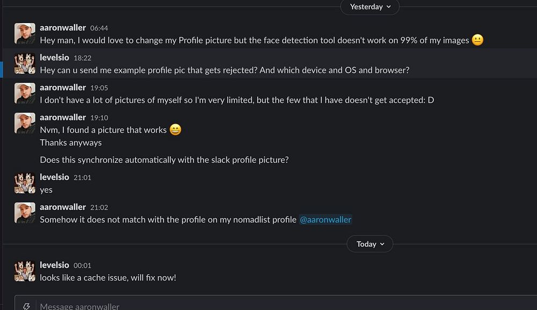
Task: Click the levelsio username at 18:22
Action: [54, 58]
